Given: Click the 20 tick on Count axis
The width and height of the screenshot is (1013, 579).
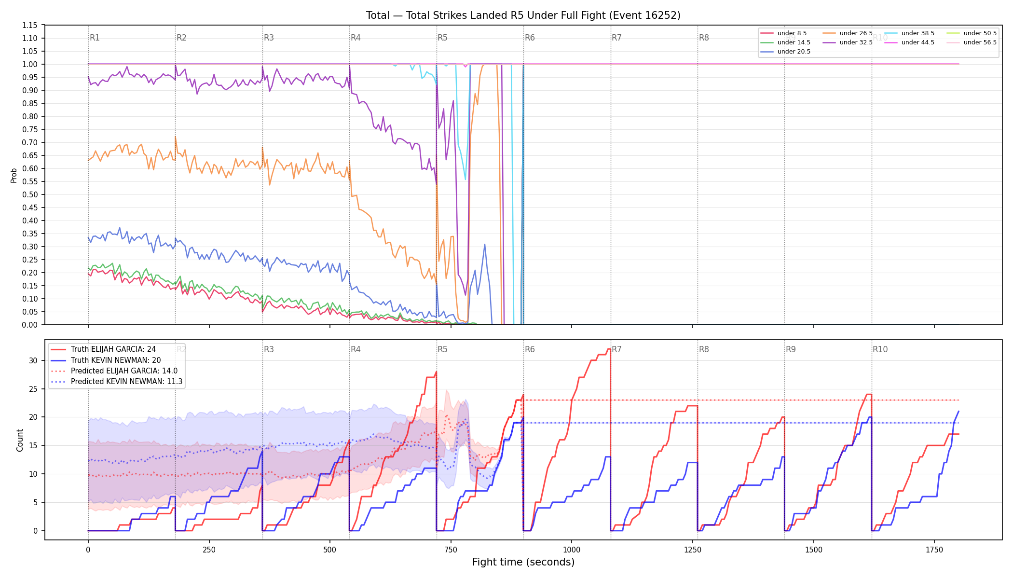Looking at the screenshot, I should coord(33,417).
